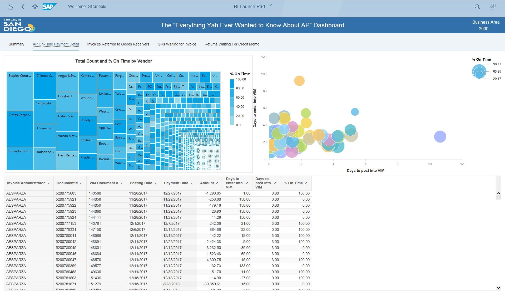Sort the Amount column icon
Viewport: 505px width, 291px height.
pos(217,183)
